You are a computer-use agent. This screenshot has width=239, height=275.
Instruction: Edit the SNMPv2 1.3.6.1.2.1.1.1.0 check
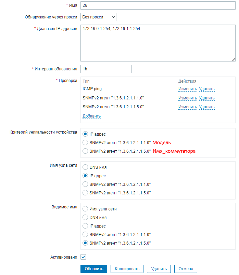pos(187,98)
